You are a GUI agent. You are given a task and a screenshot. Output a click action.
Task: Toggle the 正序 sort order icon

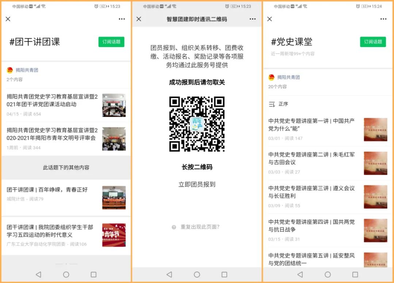pos(272,104)
